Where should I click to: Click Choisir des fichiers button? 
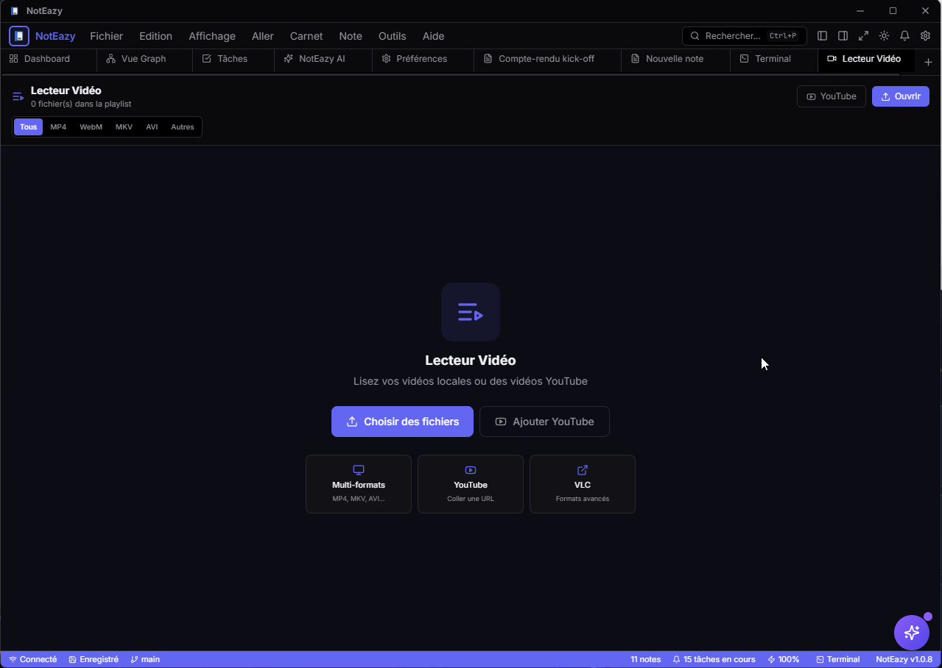402,422
